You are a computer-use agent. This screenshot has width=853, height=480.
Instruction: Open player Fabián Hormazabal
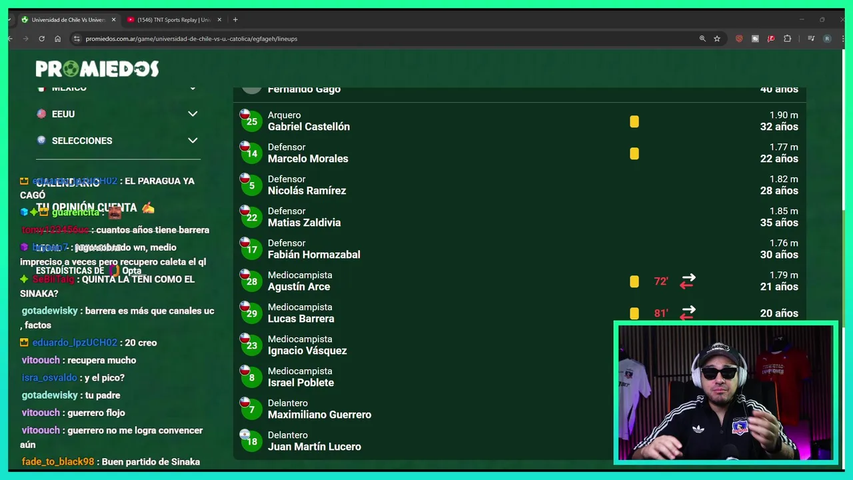pos(314,255)
